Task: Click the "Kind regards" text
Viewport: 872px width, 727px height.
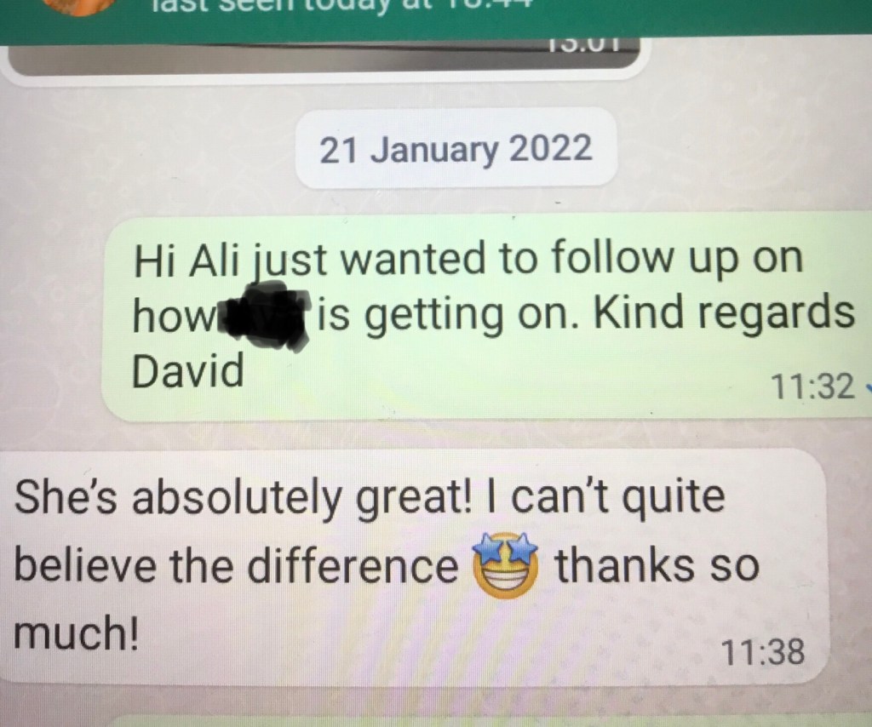Action: (724, 312)
